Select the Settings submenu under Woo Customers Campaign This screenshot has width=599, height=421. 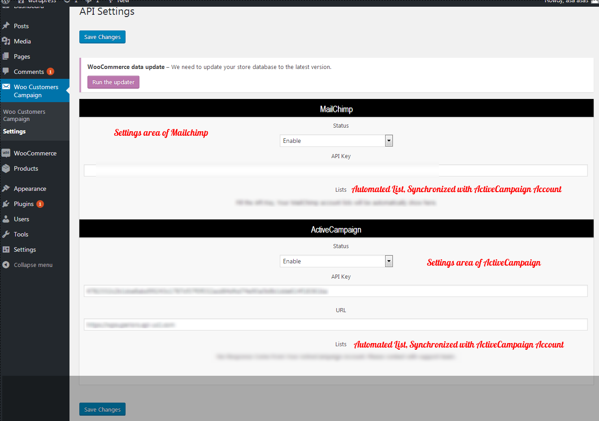pos(14,131)
